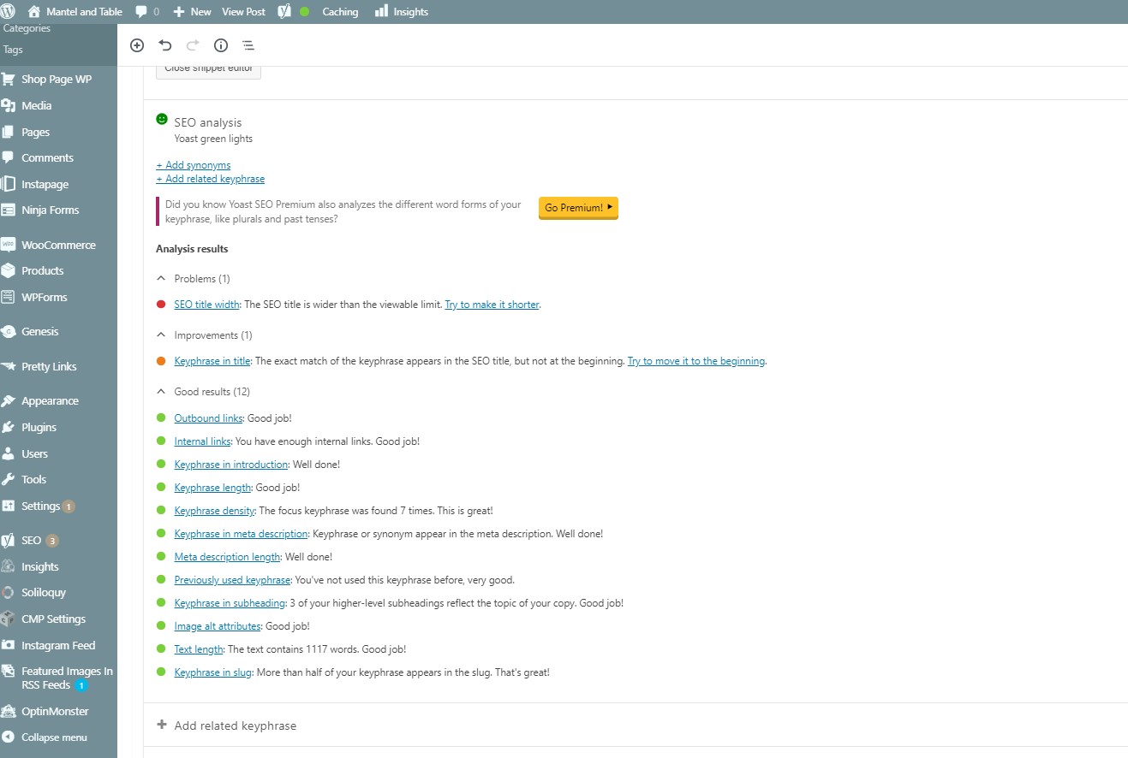This screenshot has height=758, width=1128.
Task: Open the Media library icon
Action: tap(9, 105)
